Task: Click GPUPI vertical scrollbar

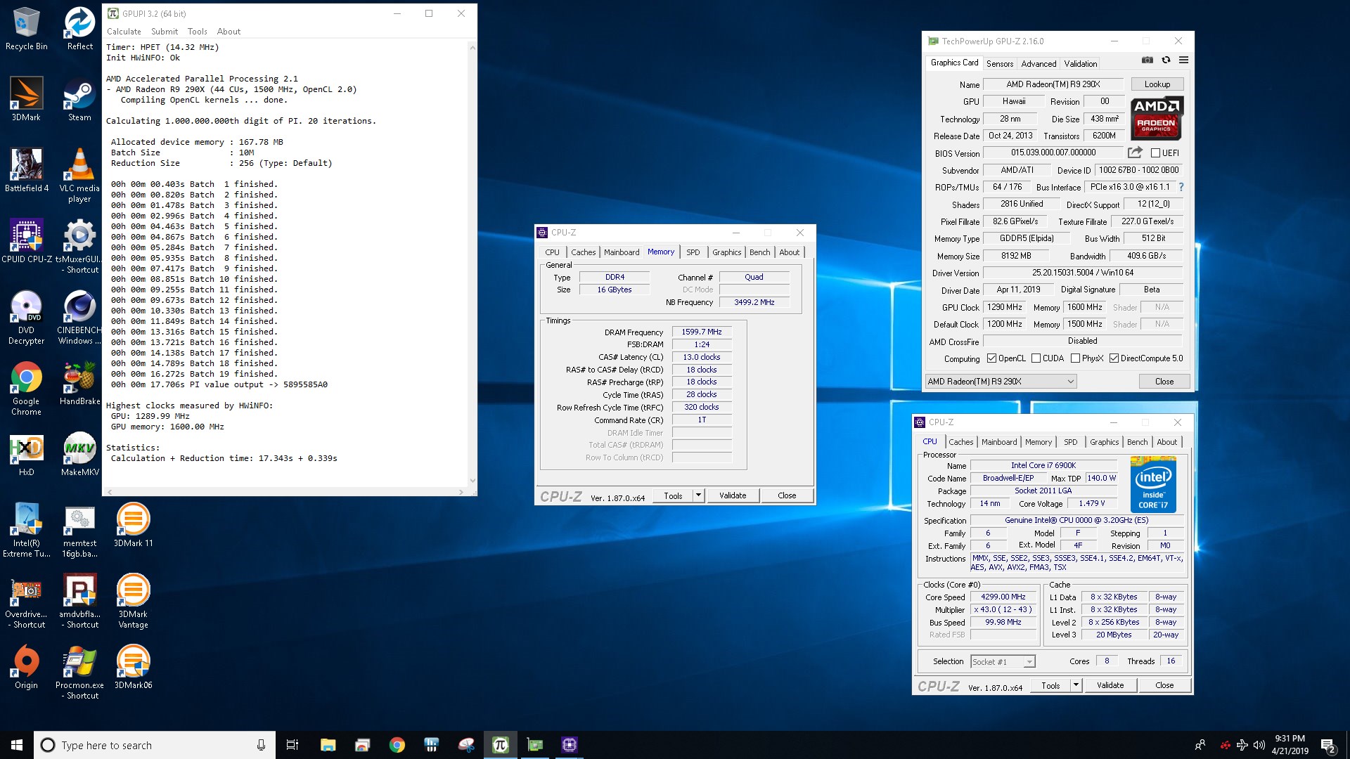Action: (x=472, y=264)
